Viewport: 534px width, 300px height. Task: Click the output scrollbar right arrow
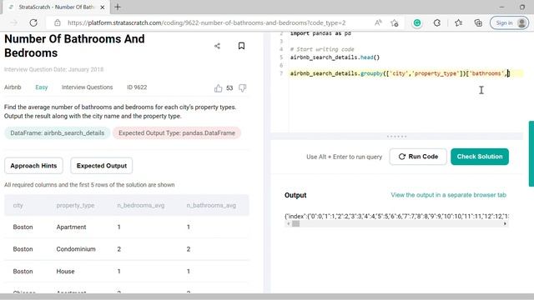(x=505, y=224)
